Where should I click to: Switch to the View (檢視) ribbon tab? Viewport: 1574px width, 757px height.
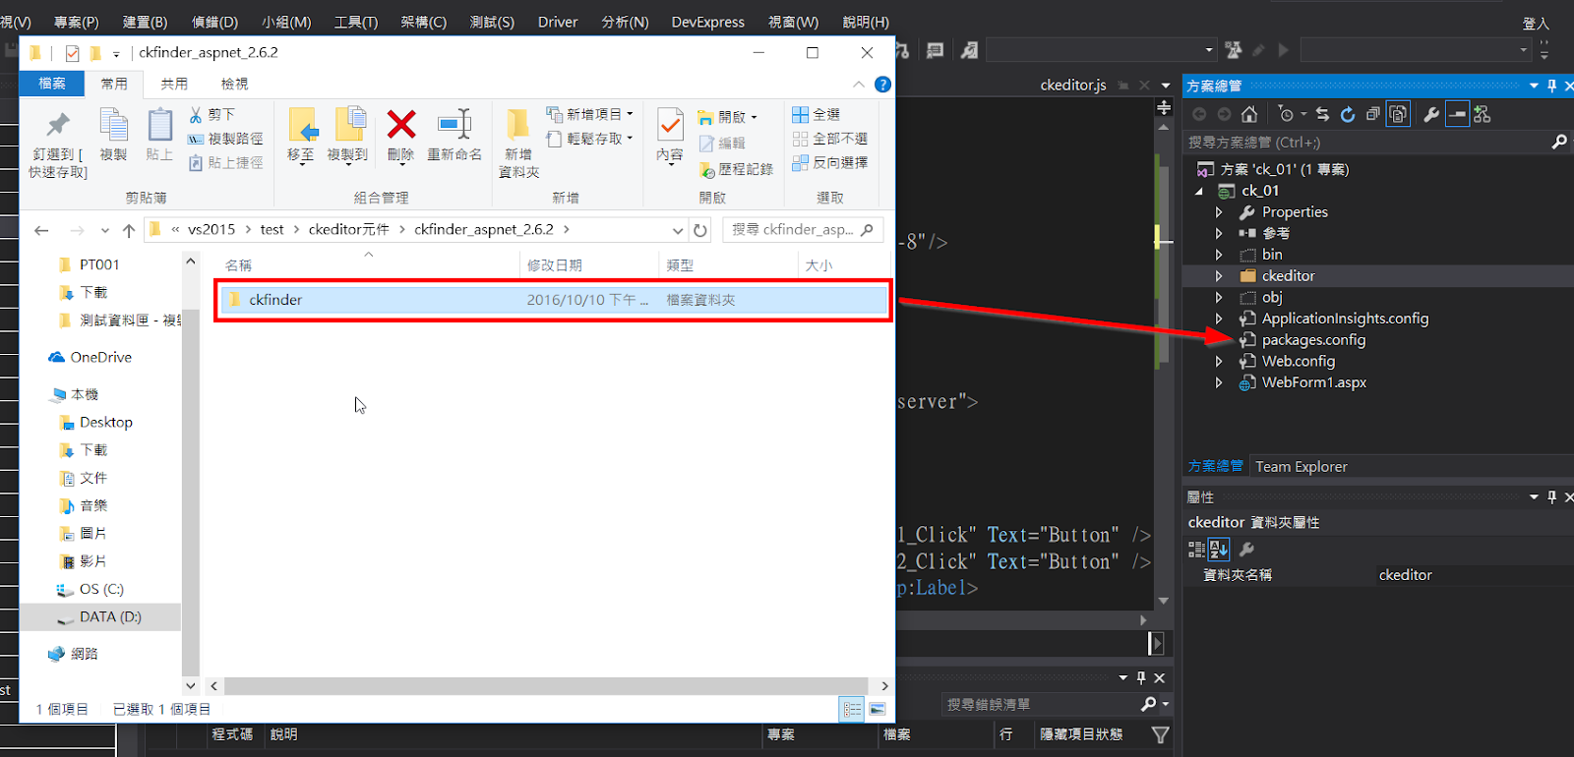(x=234, y=84)
